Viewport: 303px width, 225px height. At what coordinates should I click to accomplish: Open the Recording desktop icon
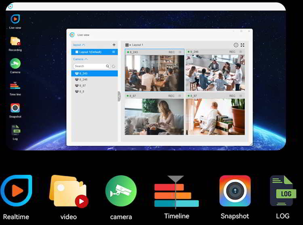click(x=15, y=41)
